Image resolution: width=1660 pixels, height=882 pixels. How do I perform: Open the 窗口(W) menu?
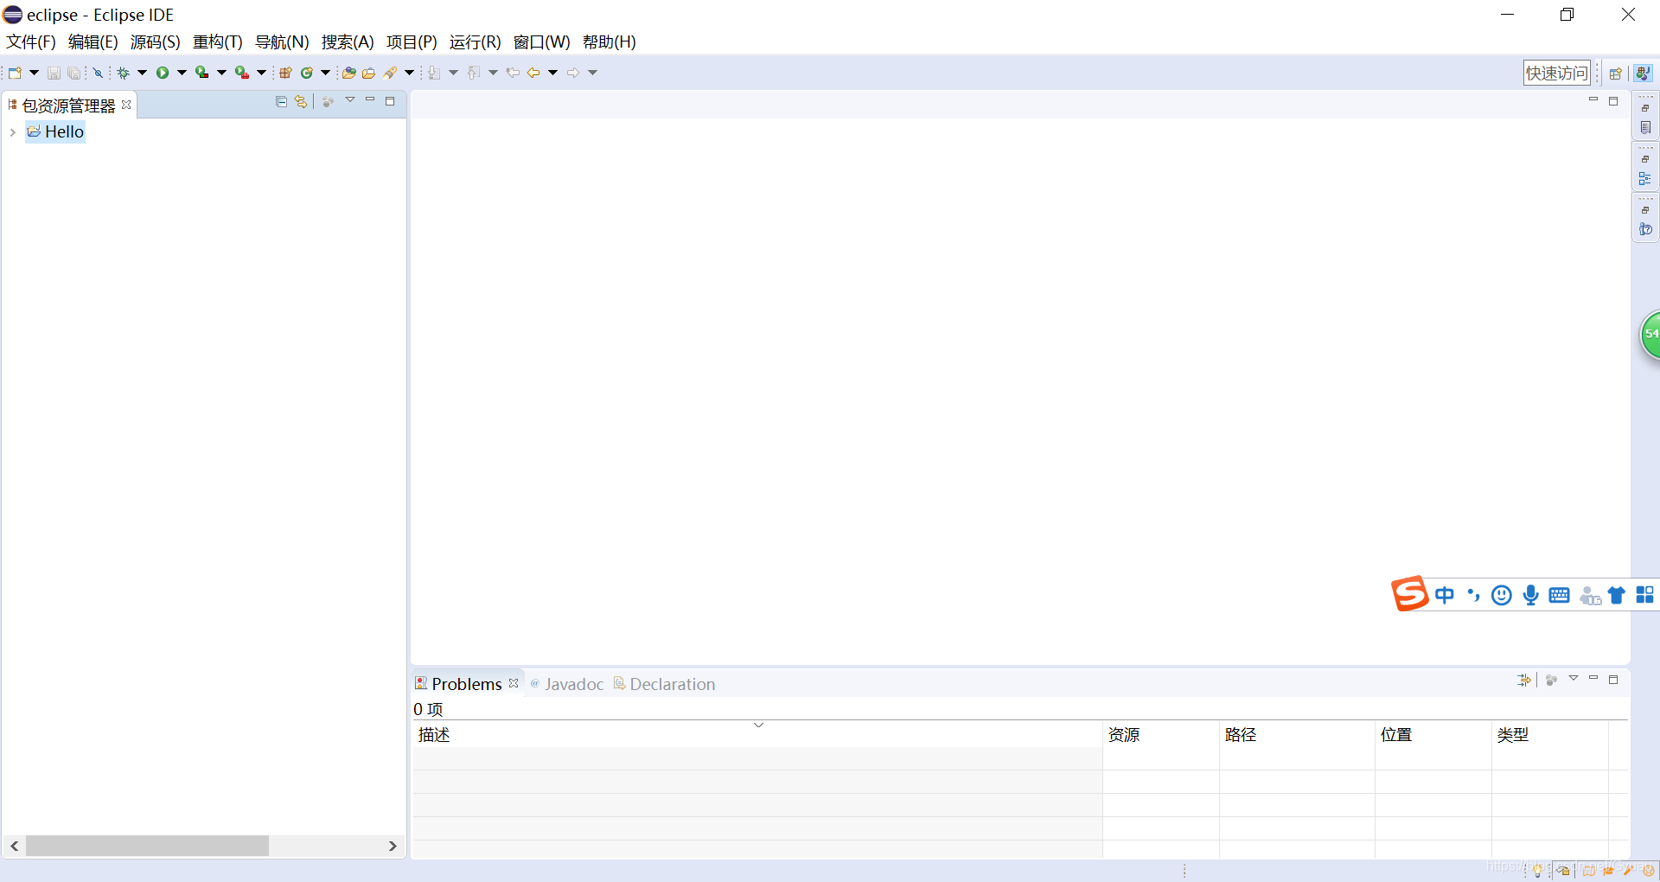tap(541, 42)
